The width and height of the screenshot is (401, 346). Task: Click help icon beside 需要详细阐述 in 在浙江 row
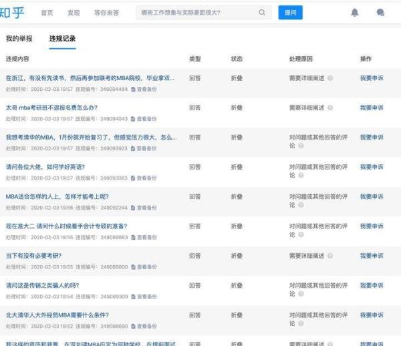click(330, 78)
